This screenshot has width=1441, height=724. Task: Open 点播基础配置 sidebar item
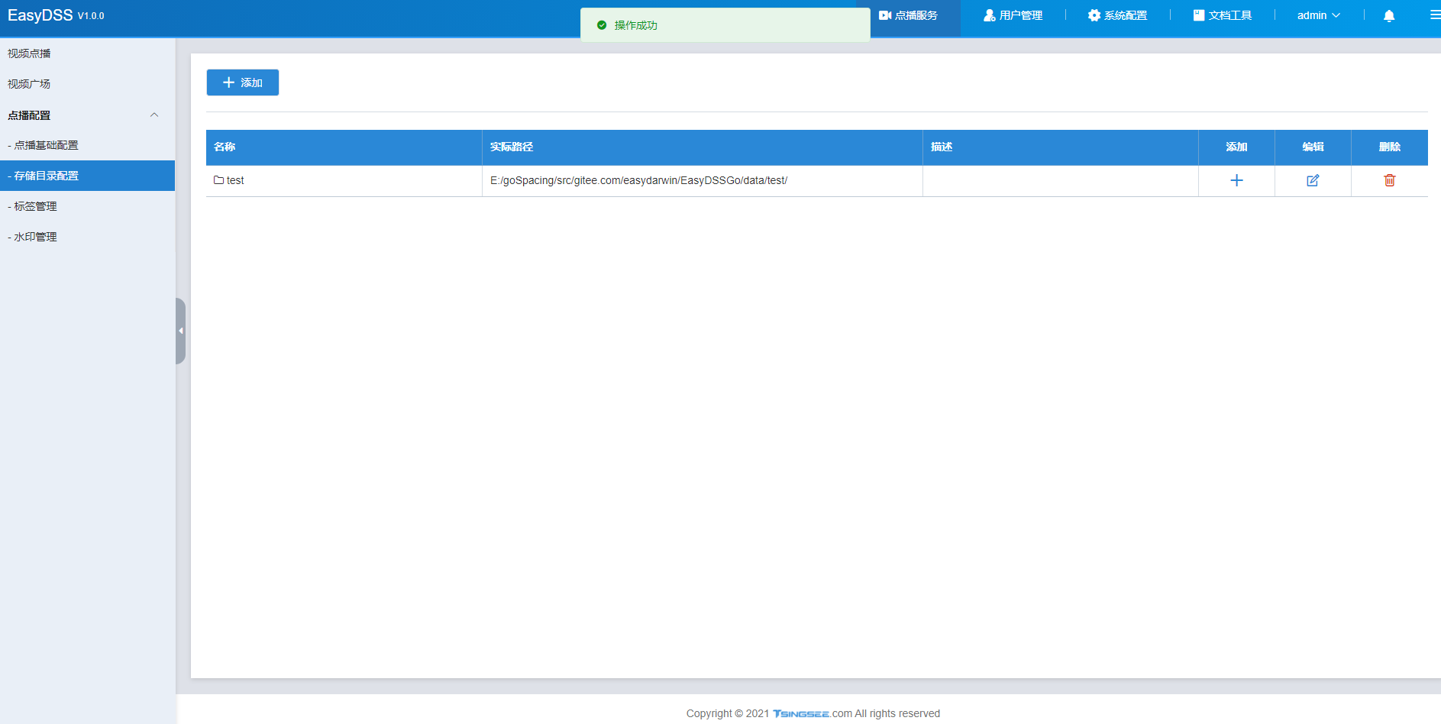(x=88, y=145)
